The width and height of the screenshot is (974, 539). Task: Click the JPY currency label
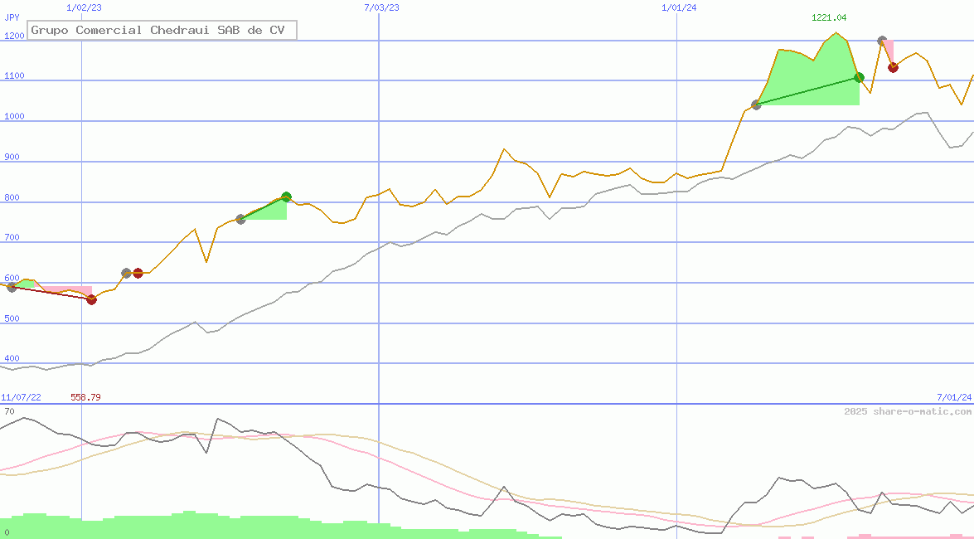point(12,17)
